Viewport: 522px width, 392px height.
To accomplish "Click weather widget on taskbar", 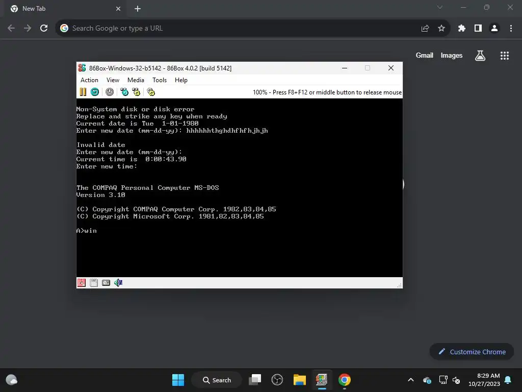I will [12, 380].
